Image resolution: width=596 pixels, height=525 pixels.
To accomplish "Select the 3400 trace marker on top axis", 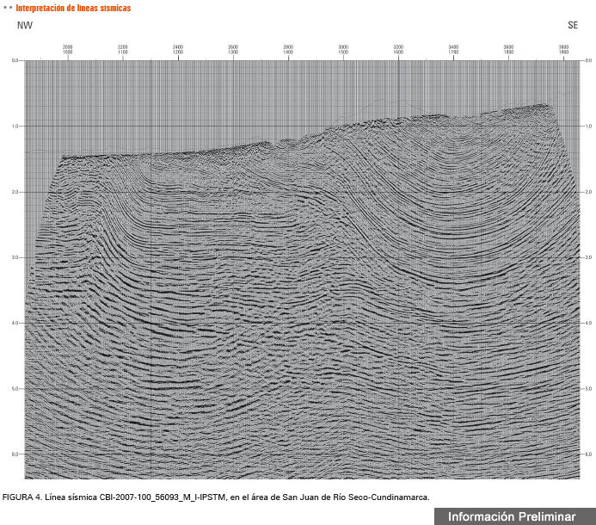I will (453, 46).
